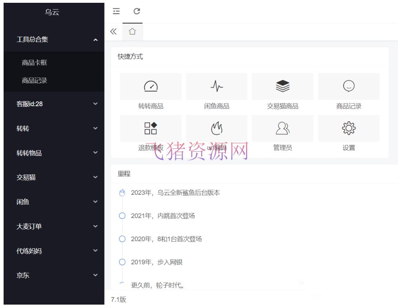Click the 转转商品 shortcut label

[x=151, y=106]
